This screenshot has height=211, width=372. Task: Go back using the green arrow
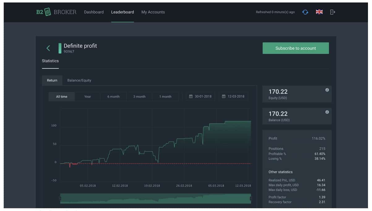click(x=48, y=48)
